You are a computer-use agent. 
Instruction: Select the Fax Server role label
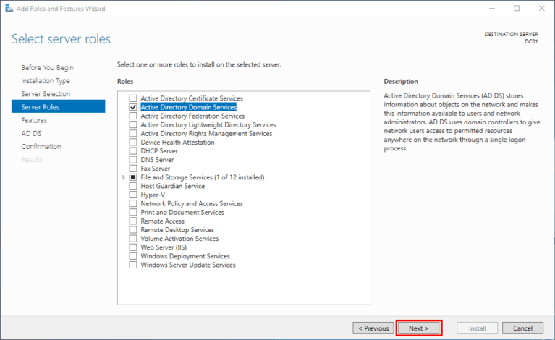click(156, 169)
